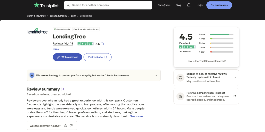The width and height of the screenshot is (265, 132).
Task: Open notifications bell icon
Action: click(189, 5)
